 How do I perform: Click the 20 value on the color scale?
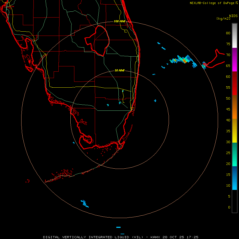(x=228, y=164)
